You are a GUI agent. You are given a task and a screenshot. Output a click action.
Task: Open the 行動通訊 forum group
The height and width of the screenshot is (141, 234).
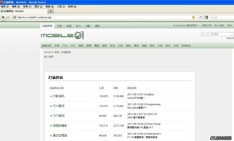point(58,96)
